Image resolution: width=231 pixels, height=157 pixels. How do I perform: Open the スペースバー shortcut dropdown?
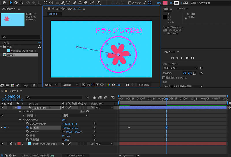pyautogui.click(x=180, y=68)
